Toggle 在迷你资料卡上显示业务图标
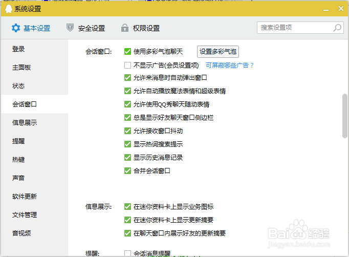The height and width of the screenshot is (257, 349). 127,207
